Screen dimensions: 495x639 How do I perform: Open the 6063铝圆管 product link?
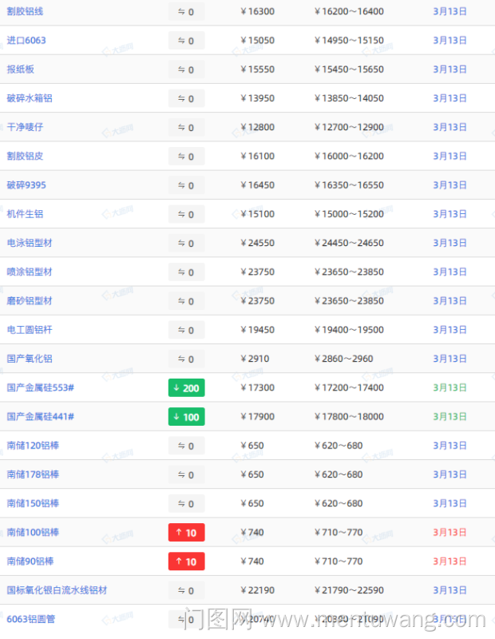31,619
